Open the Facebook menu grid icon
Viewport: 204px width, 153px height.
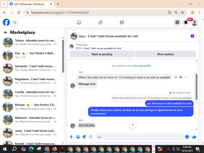pyautogui.click(x=177, y=22)
